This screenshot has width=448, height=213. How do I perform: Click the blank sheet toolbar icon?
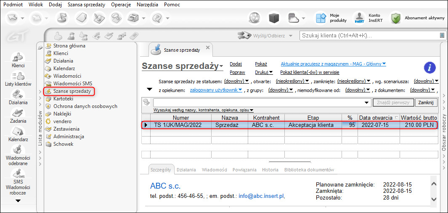coord(81,18)
